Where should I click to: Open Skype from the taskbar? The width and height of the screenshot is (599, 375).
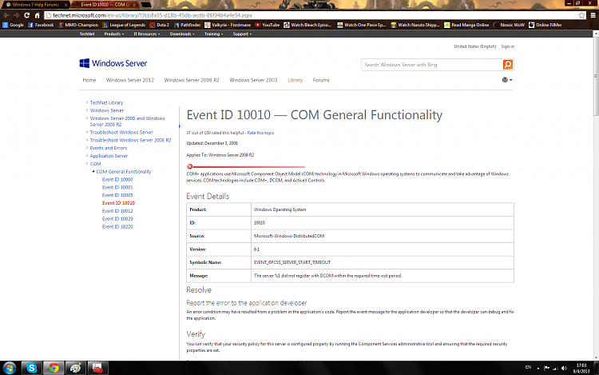pos(31,368)
